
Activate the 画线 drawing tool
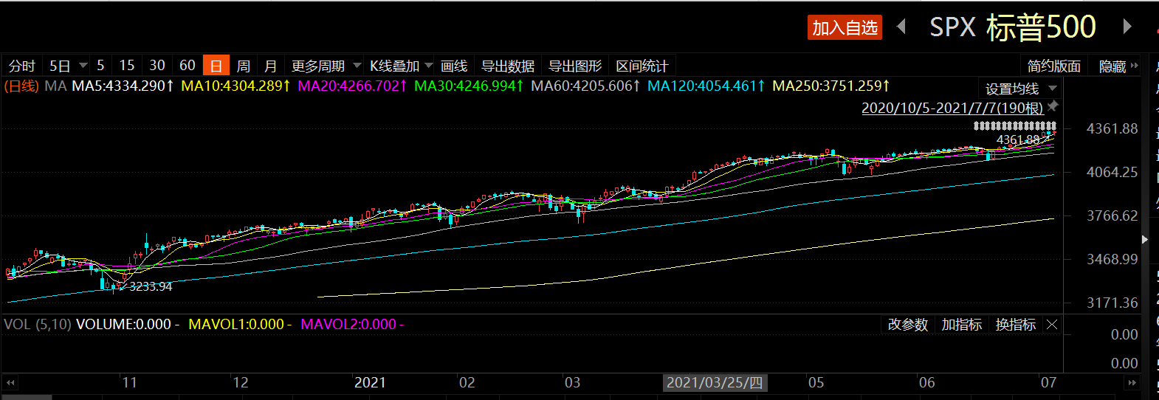(x=454, y=66)
